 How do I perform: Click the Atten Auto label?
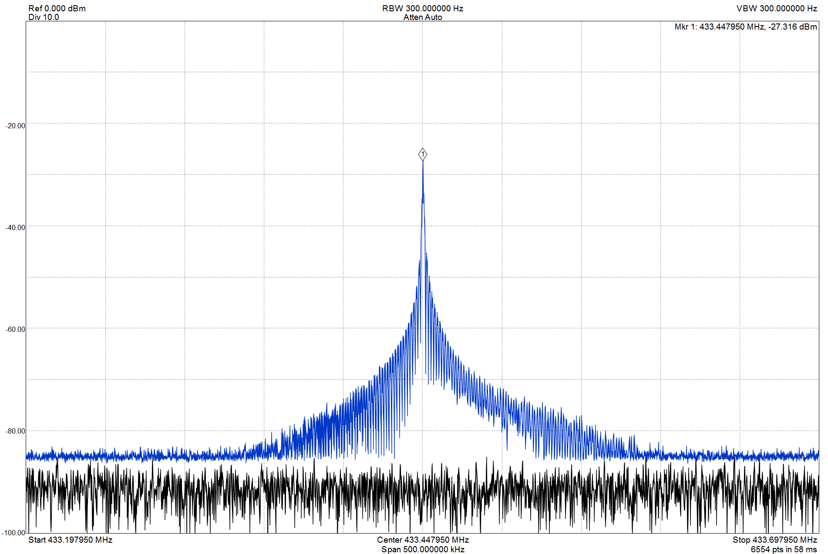coord(422,17)
